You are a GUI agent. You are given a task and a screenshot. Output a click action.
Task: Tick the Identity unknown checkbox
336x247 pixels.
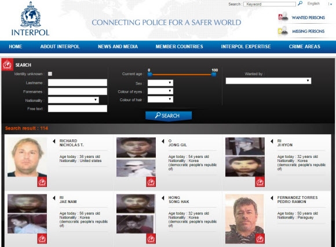[x=50, y=74]
